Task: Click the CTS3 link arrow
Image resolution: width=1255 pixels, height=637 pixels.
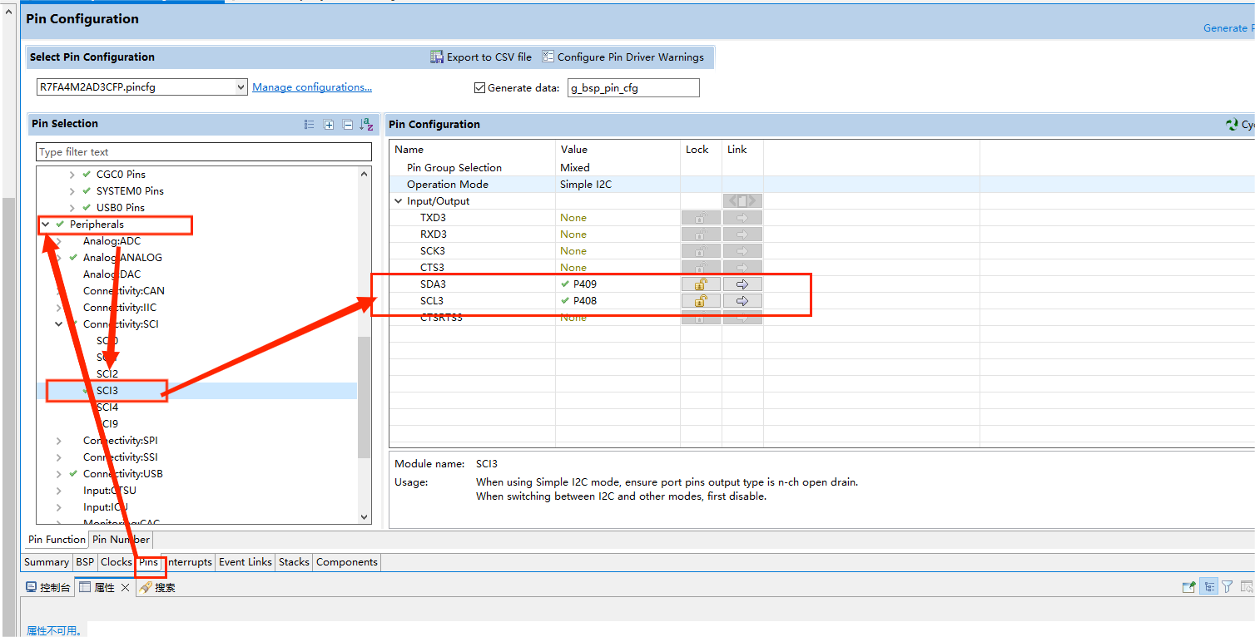Action: click(x=742, y=268)
